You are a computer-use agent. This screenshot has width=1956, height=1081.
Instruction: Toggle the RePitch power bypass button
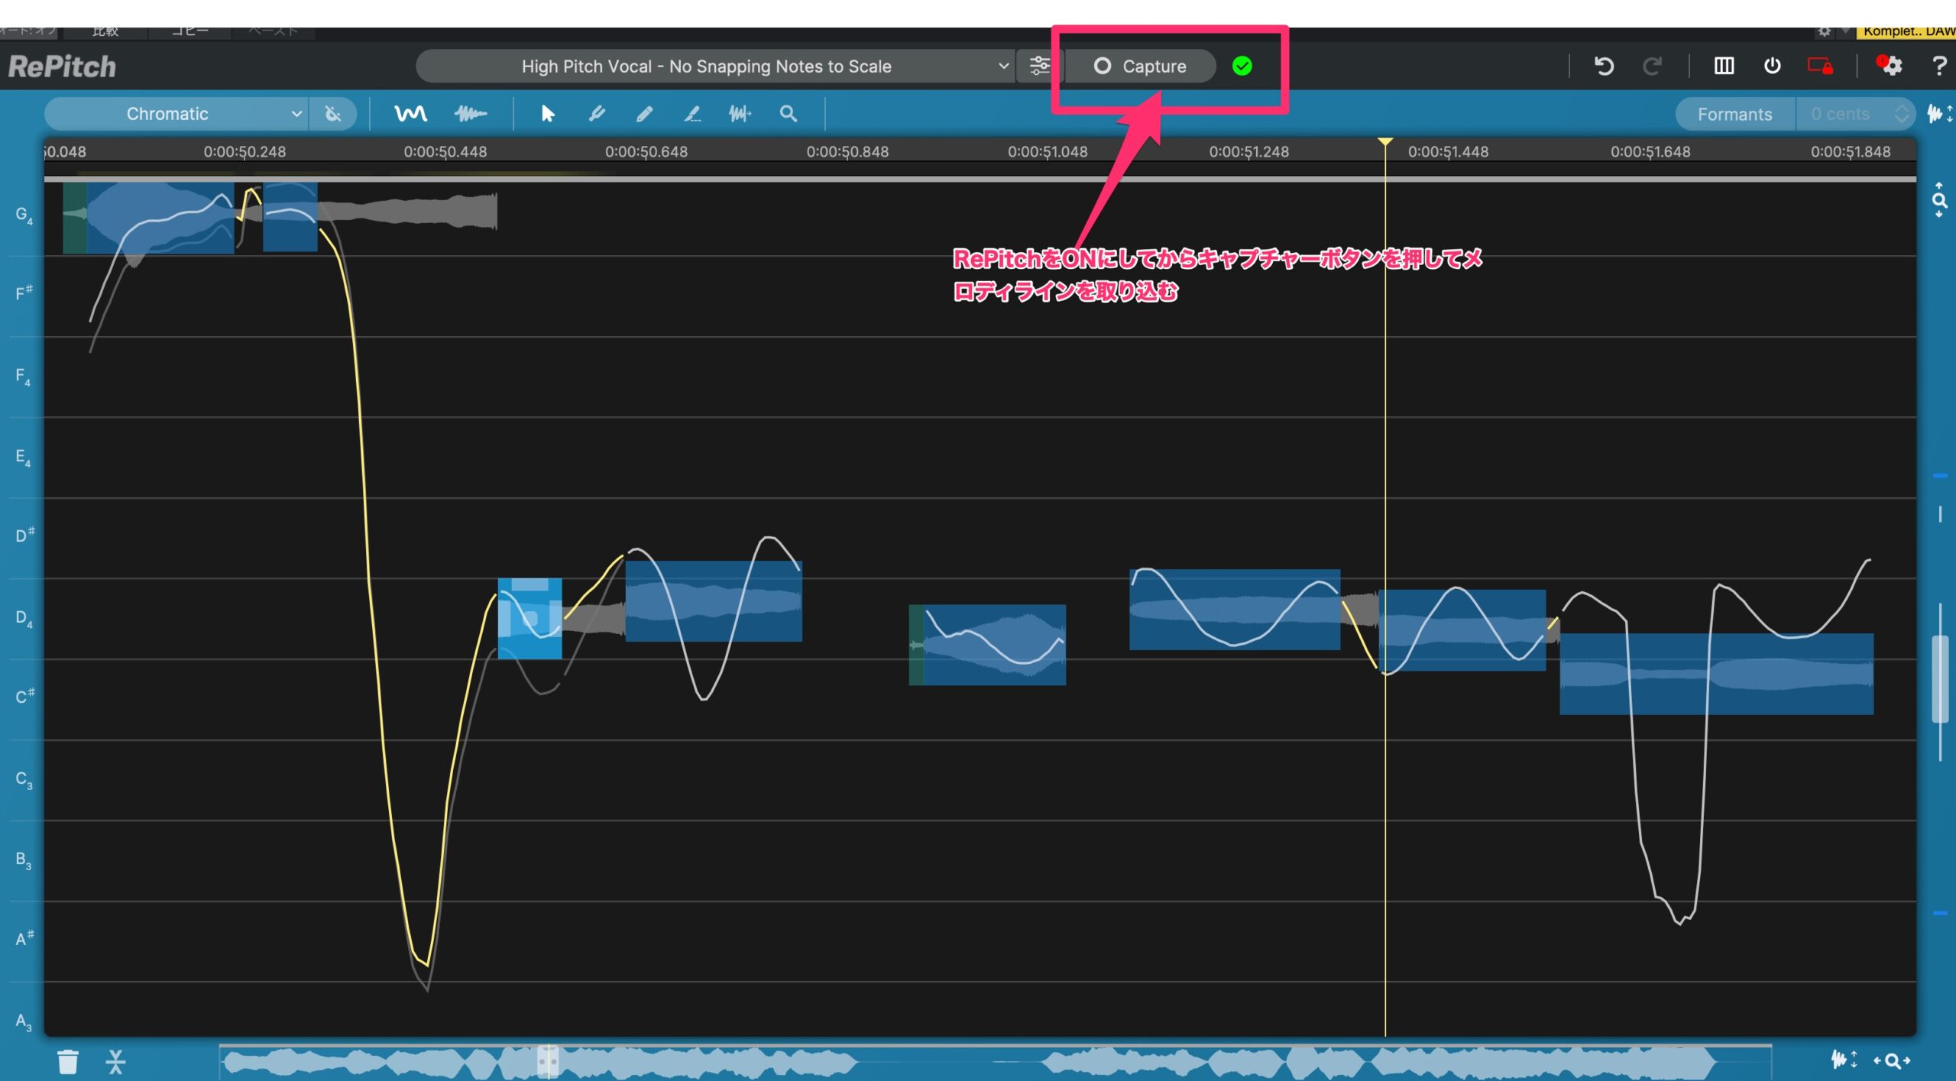coord(1772,66)
